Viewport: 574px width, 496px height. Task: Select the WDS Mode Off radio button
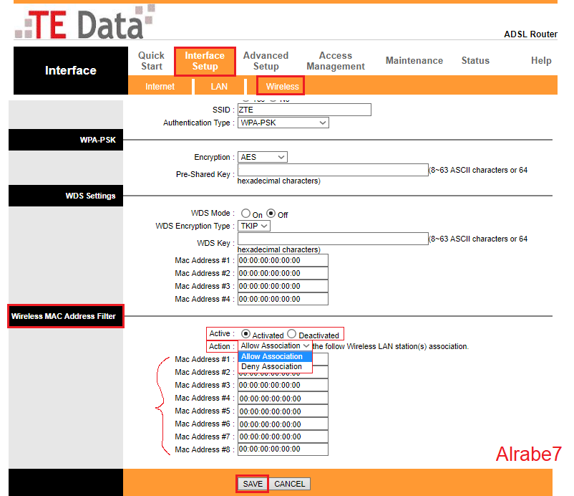(271, 214)
